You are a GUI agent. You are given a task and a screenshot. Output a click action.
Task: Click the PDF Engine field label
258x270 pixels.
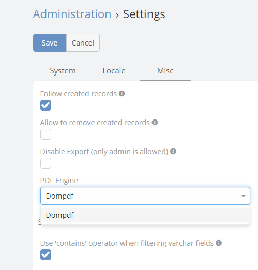click(59, 181)
